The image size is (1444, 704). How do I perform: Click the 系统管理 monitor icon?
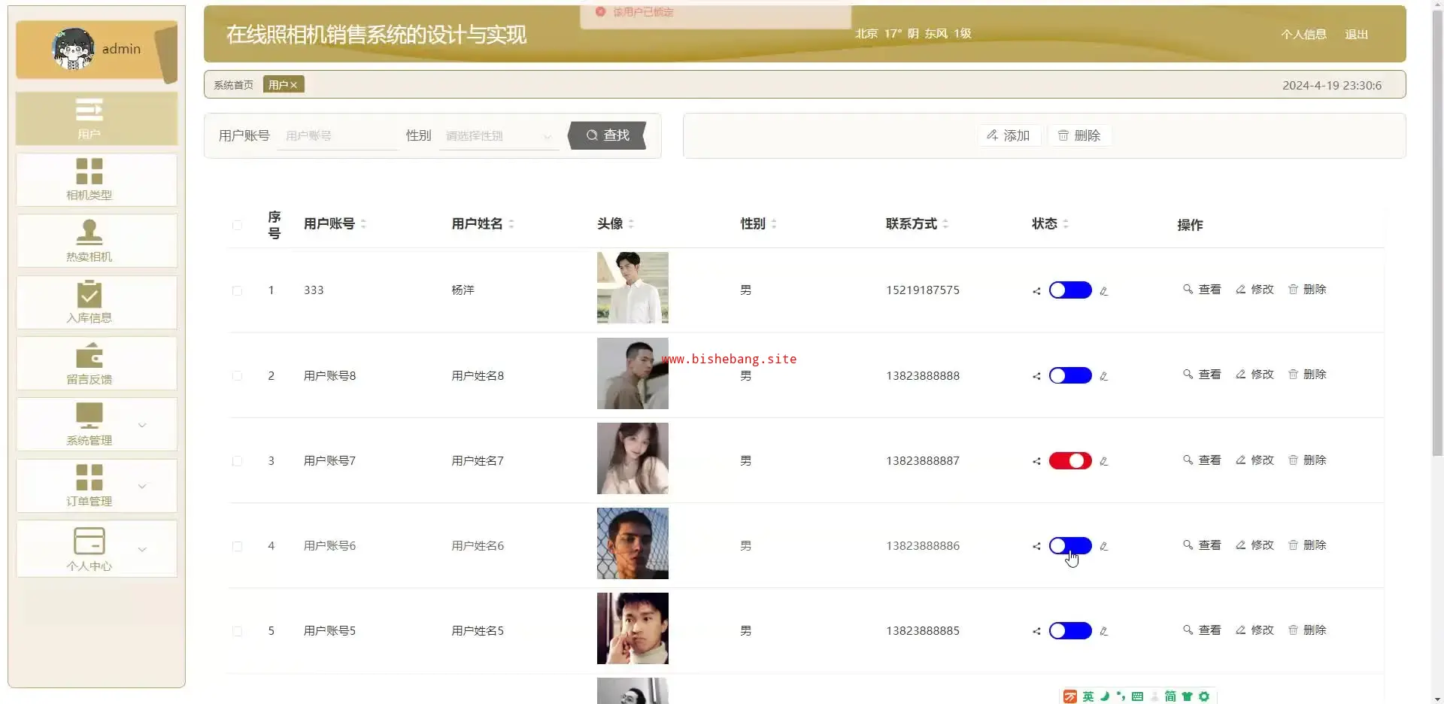(x=89, y=415)
